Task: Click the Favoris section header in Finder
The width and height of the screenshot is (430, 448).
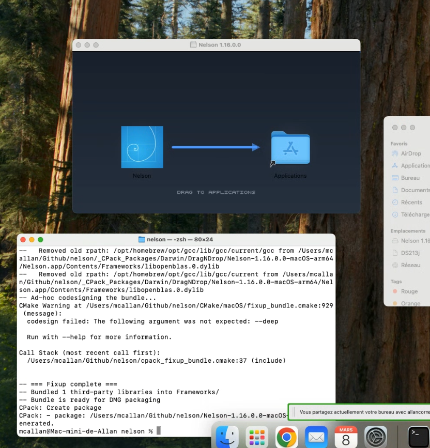Action: [399, 144]
